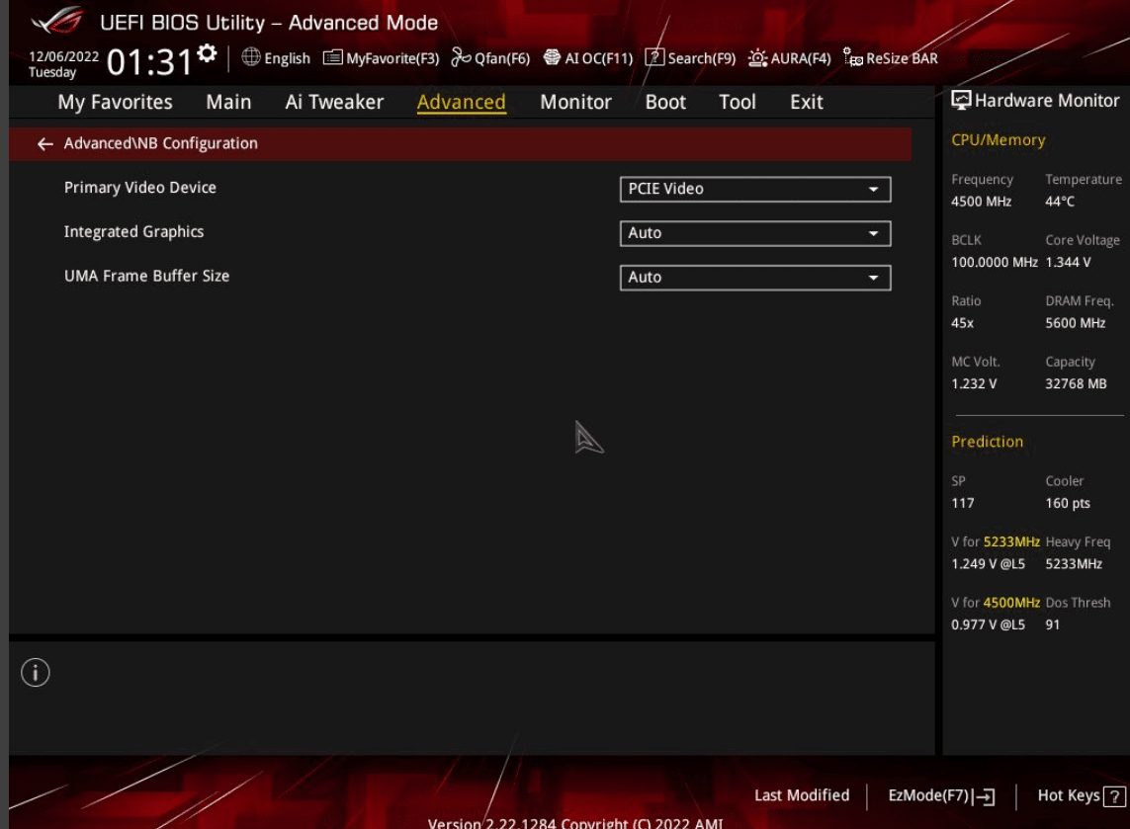Switch to the Tool tab
Screen dimensions: 1130x829
[x=738, y=103]
